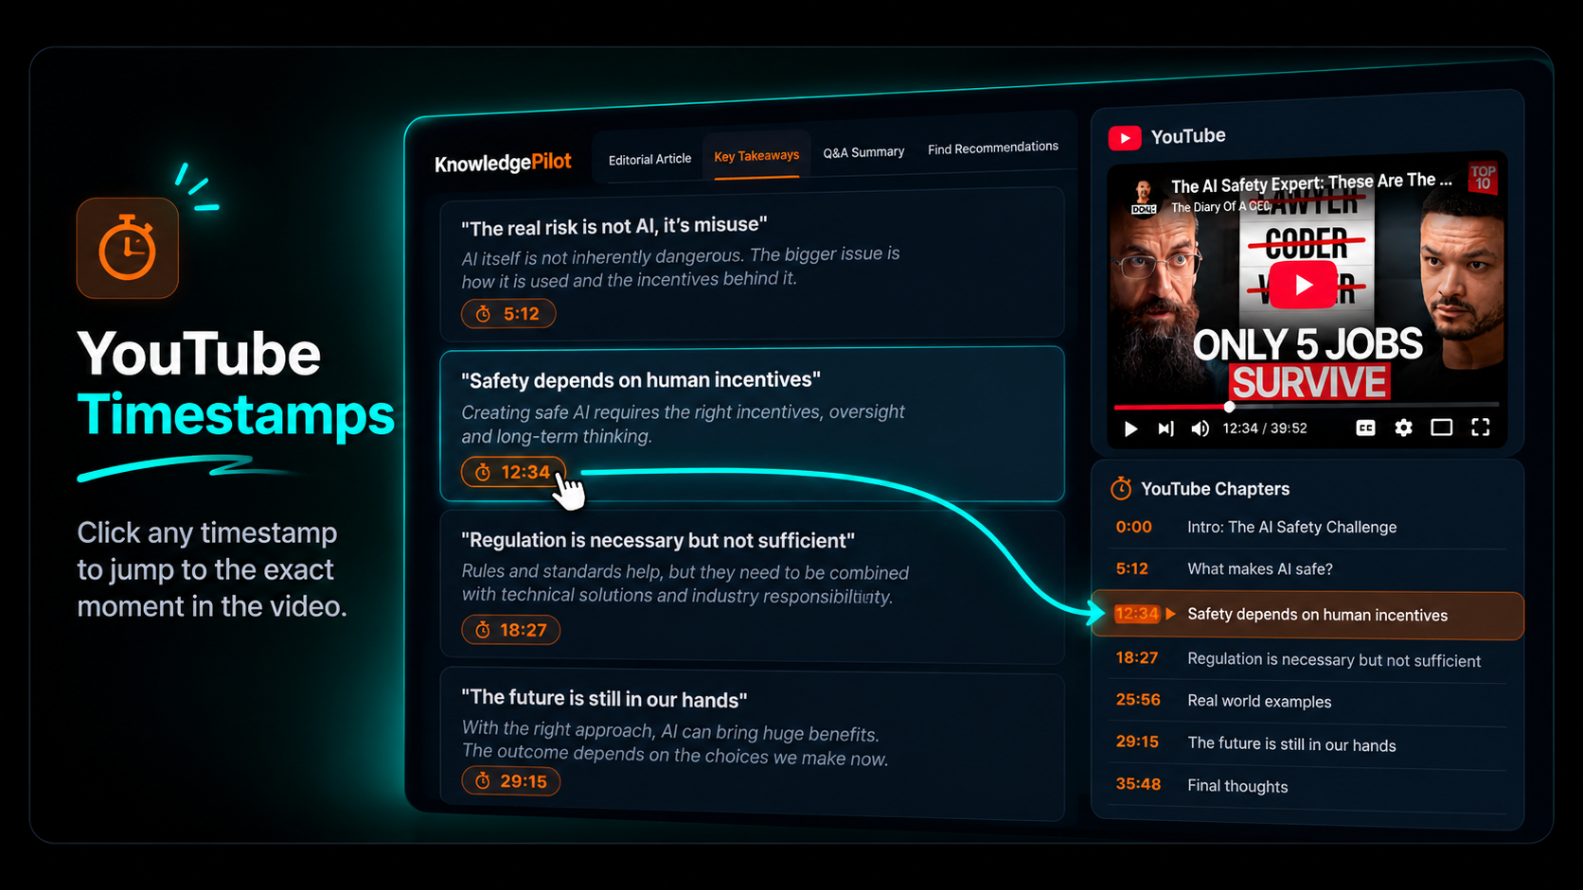
Task: Click the "Safety depends on human incentives" card heading
Action: click(641, 380)
